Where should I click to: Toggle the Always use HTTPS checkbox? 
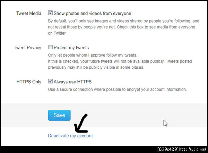pyautogui.click(x=50, y=81)
